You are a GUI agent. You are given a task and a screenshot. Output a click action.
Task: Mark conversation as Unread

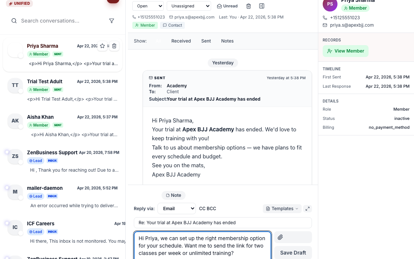[227, 6]
